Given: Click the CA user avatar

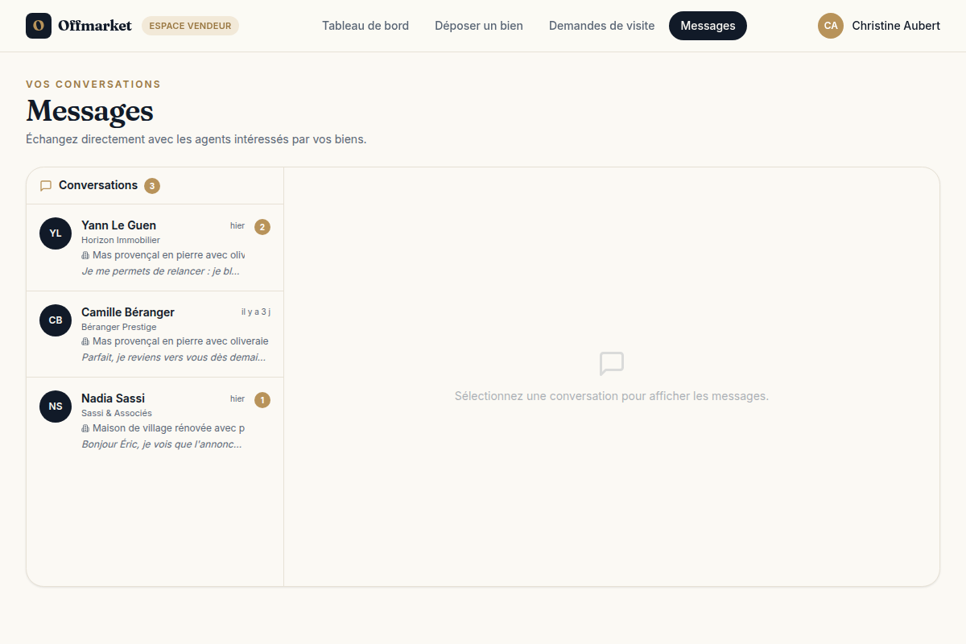Looking at the screenshot, I should pyautogui.click(x=831, y=26).
